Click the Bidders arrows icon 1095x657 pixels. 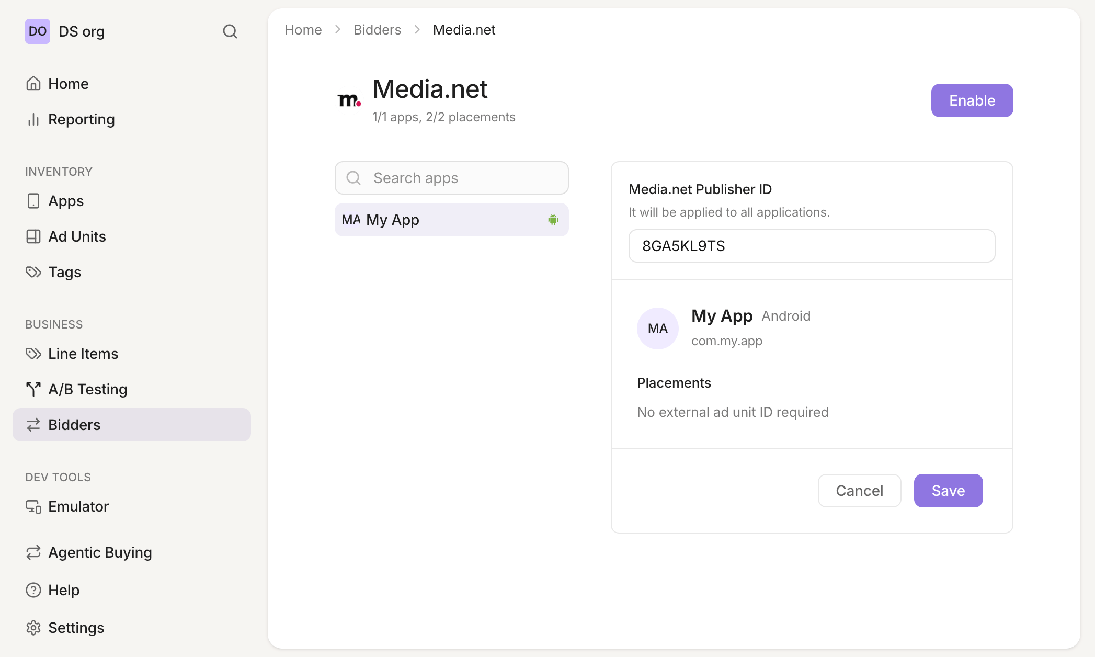click(x=33, y=425)
